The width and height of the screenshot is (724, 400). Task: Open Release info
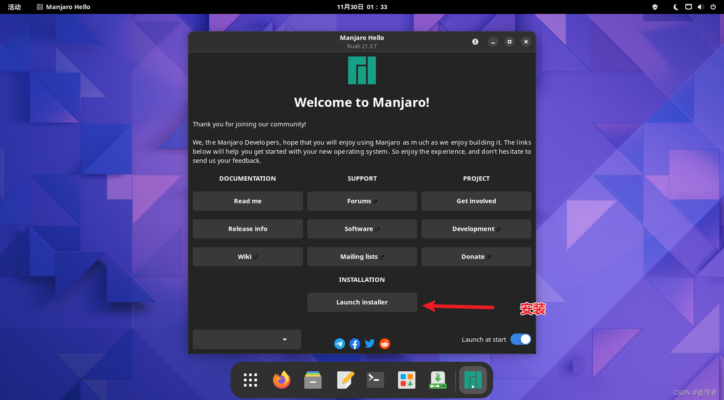tap(248, 229)
